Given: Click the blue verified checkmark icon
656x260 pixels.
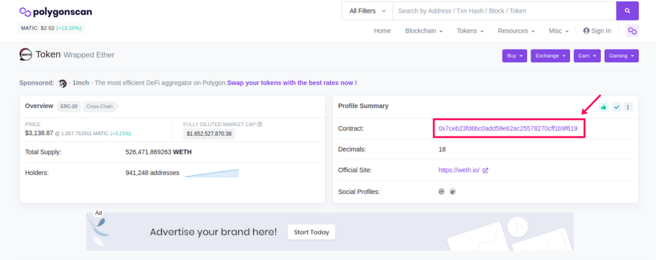Looking at the screenshot, I should 616,107.
